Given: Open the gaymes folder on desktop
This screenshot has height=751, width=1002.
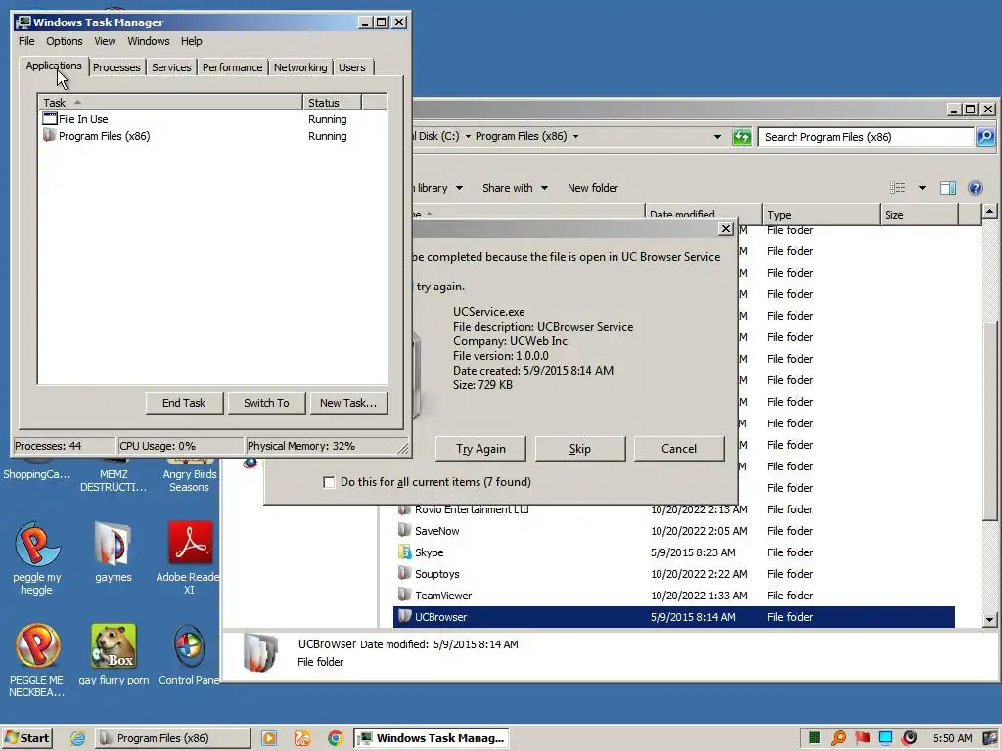Looking at the screenshot, I should (x=114, y=552).
